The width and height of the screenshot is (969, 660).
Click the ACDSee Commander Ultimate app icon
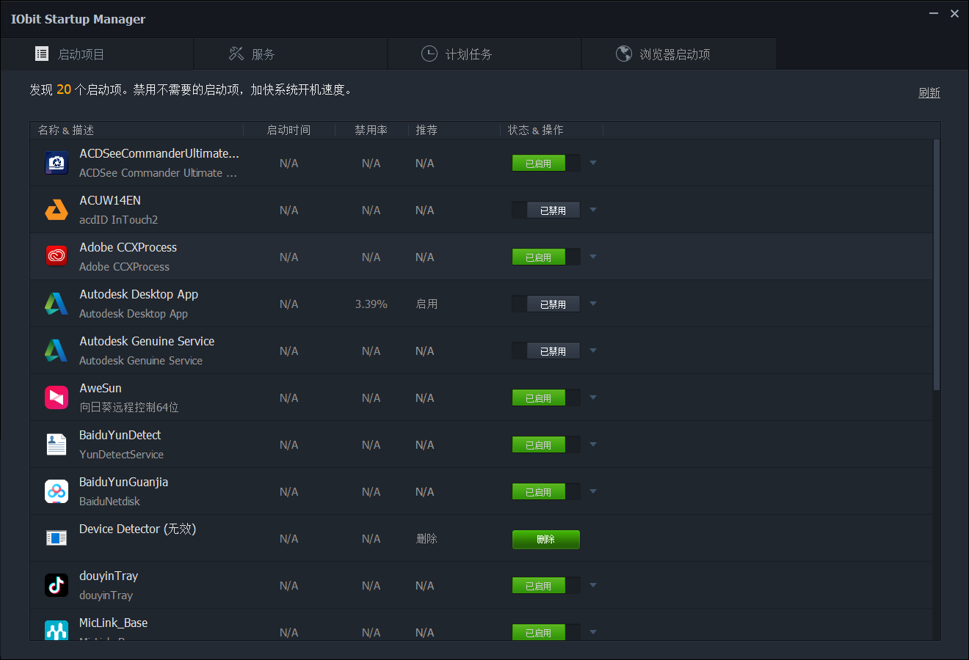tap(57, 163)
